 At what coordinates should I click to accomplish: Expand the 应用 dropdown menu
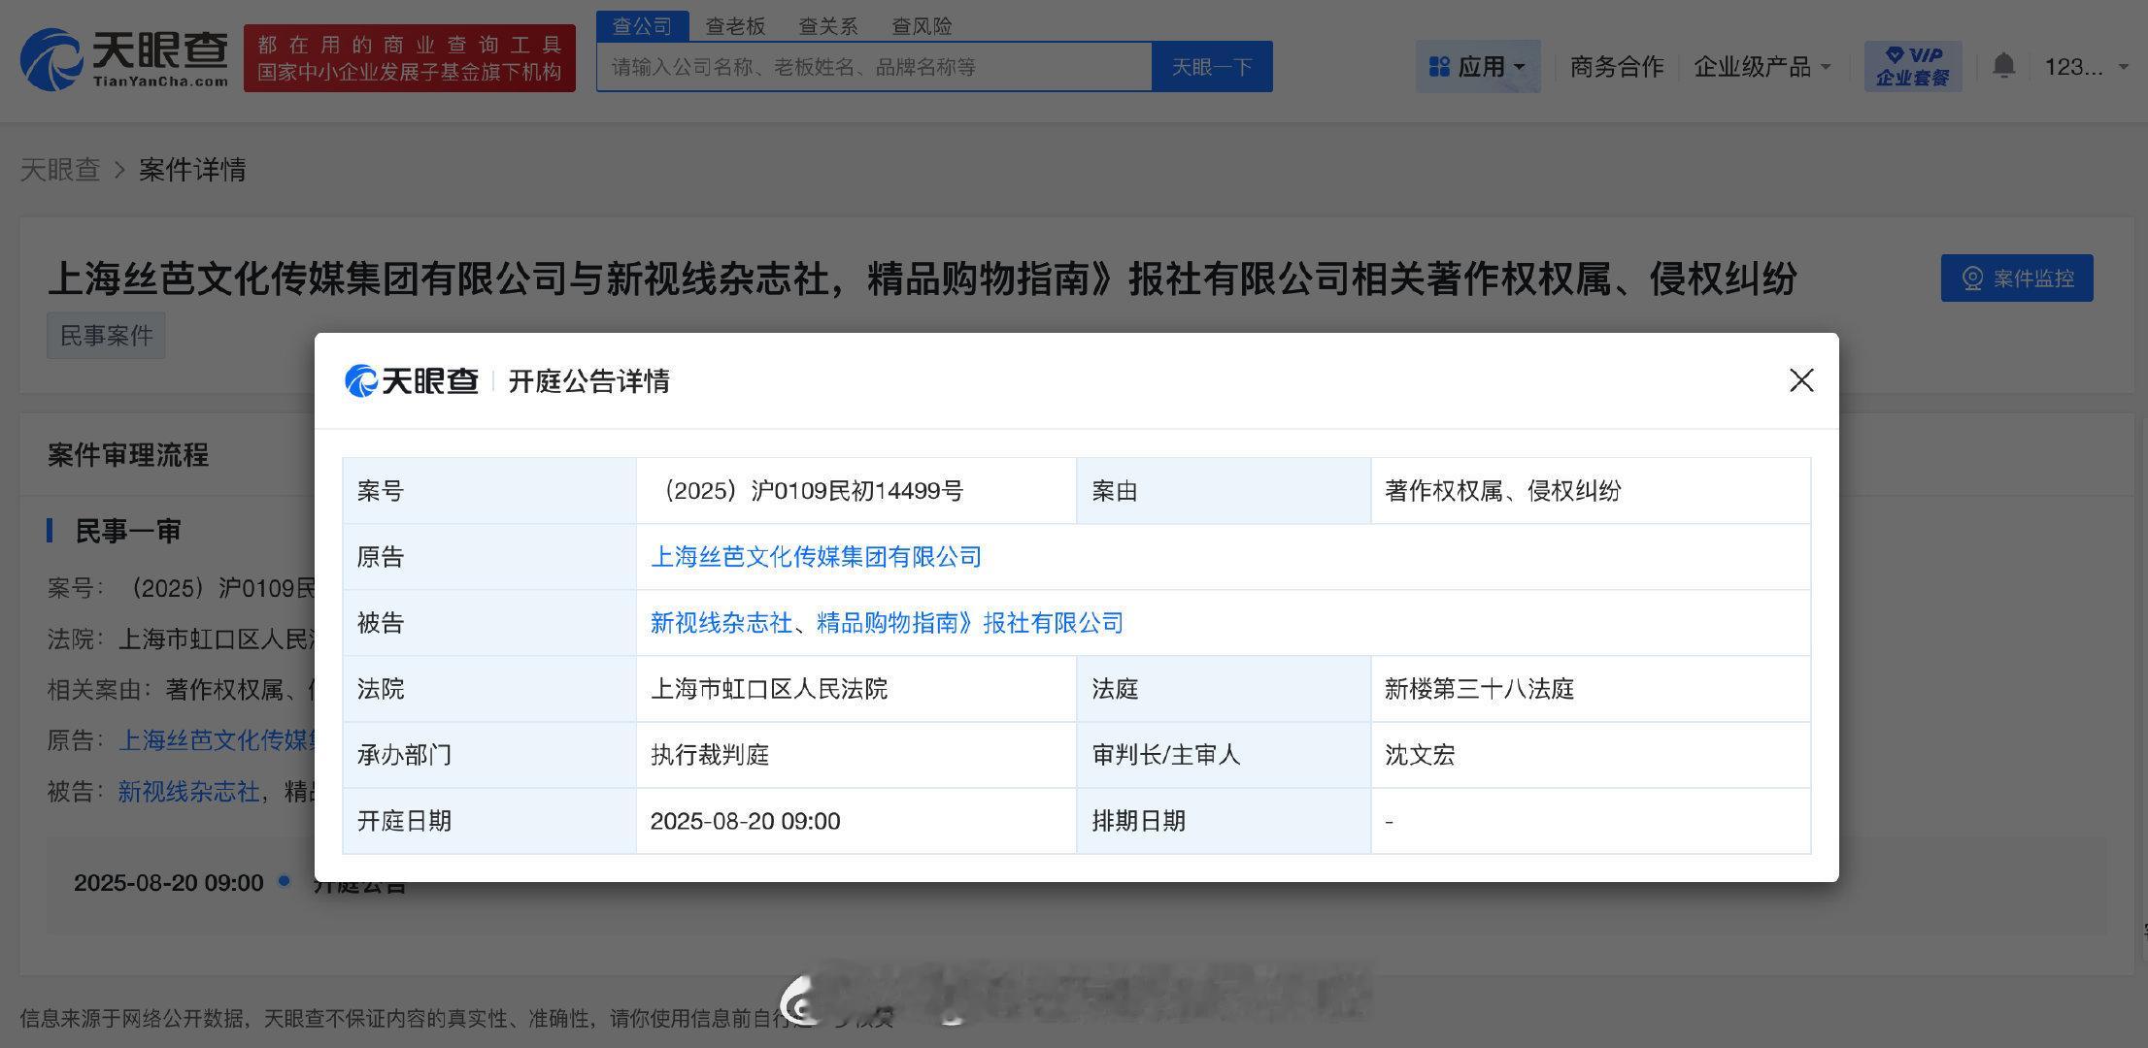tap(1477, 66)
